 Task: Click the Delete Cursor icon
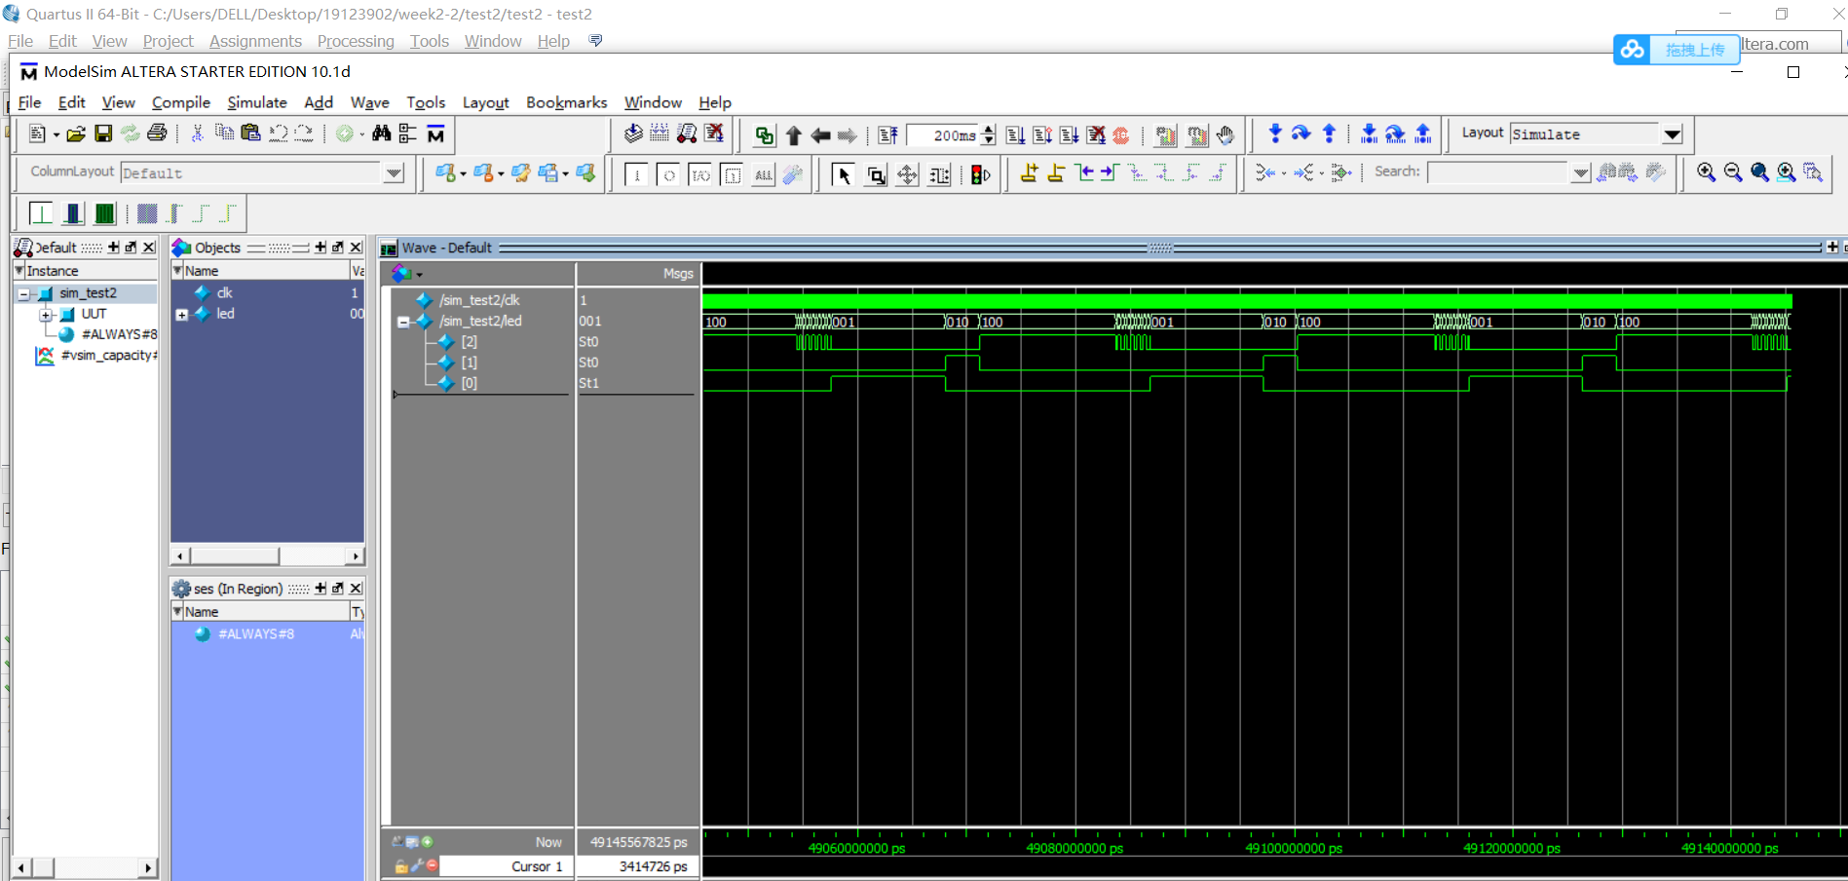[1056, 173]
